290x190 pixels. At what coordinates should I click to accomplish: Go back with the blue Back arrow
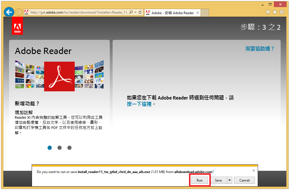coord(9,12)
